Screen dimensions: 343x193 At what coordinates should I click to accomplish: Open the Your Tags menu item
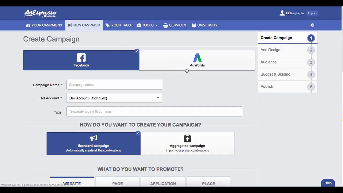click(x=118, y=25)
